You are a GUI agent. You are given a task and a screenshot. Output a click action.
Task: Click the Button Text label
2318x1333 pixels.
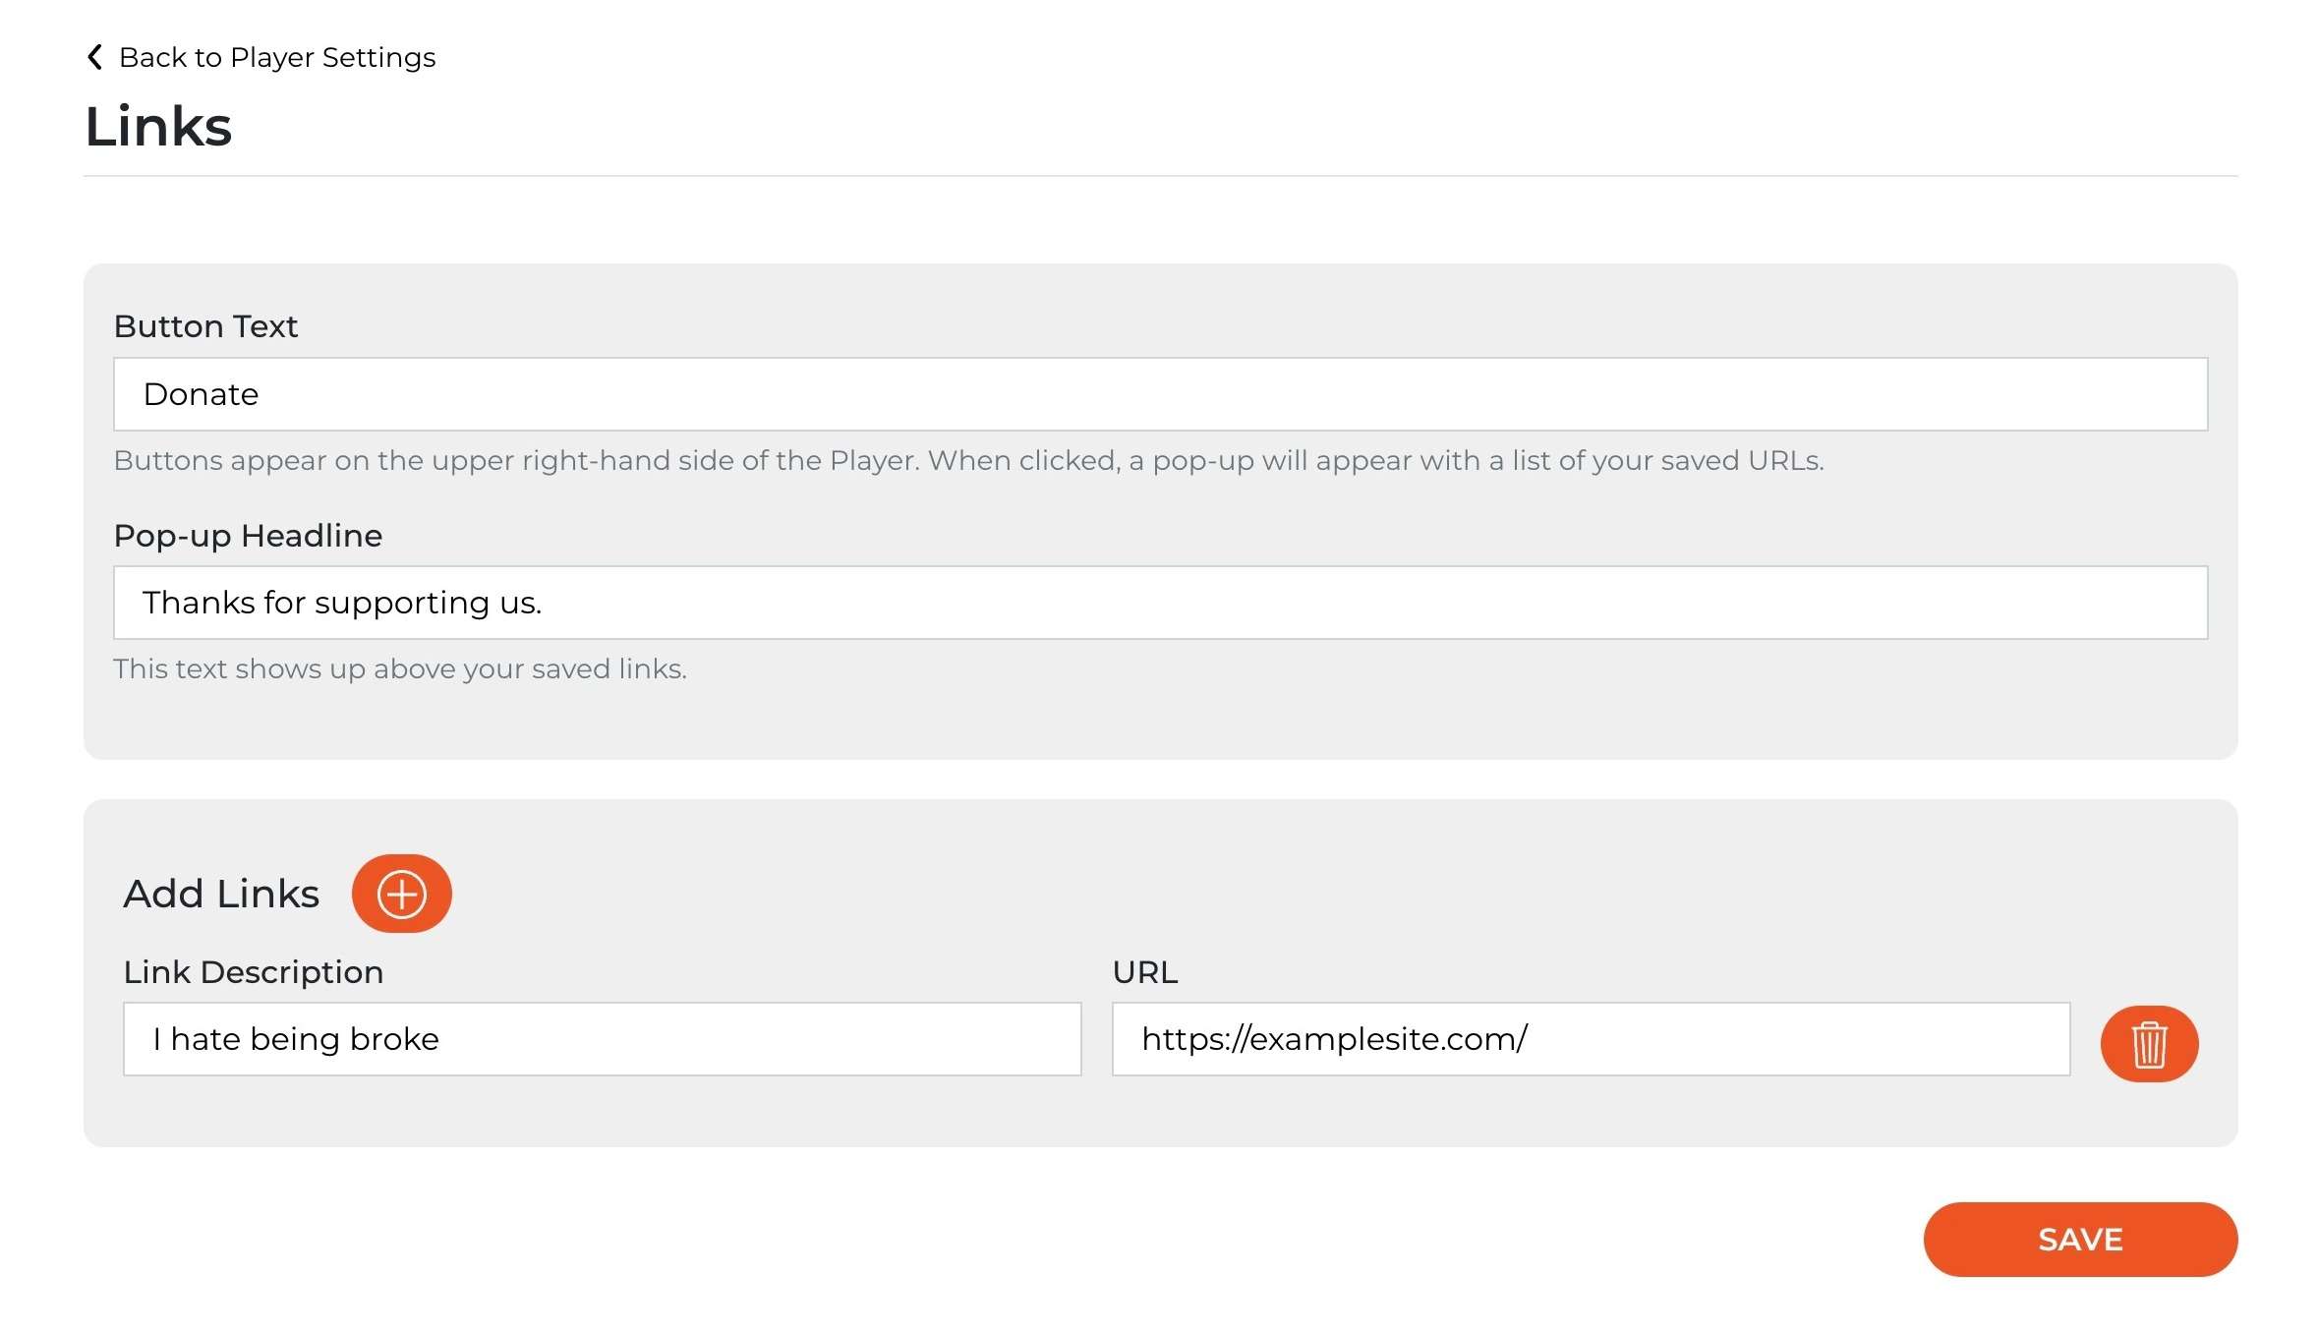pos(205,326)
